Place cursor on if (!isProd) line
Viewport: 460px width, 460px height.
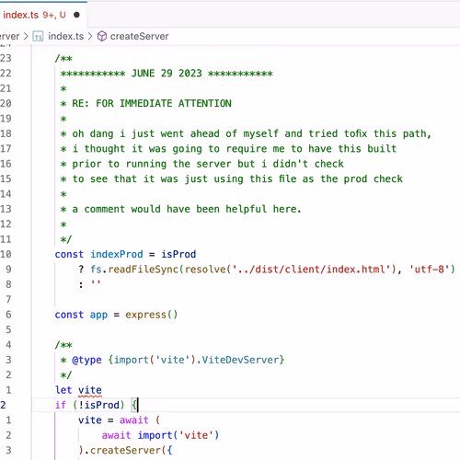(246, 405)
